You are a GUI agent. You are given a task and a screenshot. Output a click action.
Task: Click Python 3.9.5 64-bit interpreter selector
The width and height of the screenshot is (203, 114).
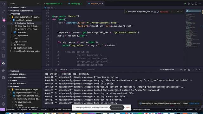(x=29, y=110)
